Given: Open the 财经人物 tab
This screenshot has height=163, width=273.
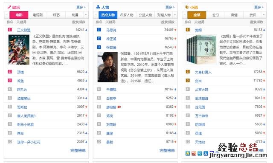Looking at the screenshot, I should (164, 15).
